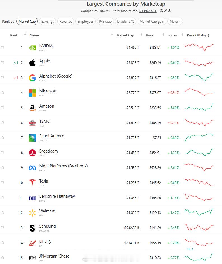View Amazon 30-day price chart

coord(199,108)
